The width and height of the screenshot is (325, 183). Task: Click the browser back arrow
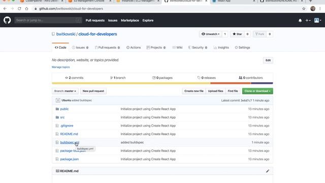click(x=5, y=9)
